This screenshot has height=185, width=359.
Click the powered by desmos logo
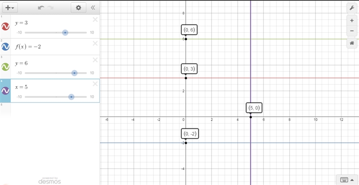(x=49, y=181)
